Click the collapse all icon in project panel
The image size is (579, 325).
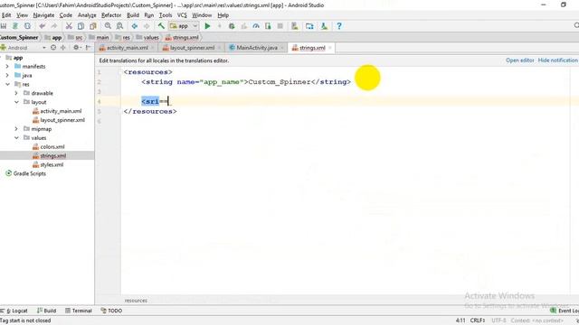(63, 48)
